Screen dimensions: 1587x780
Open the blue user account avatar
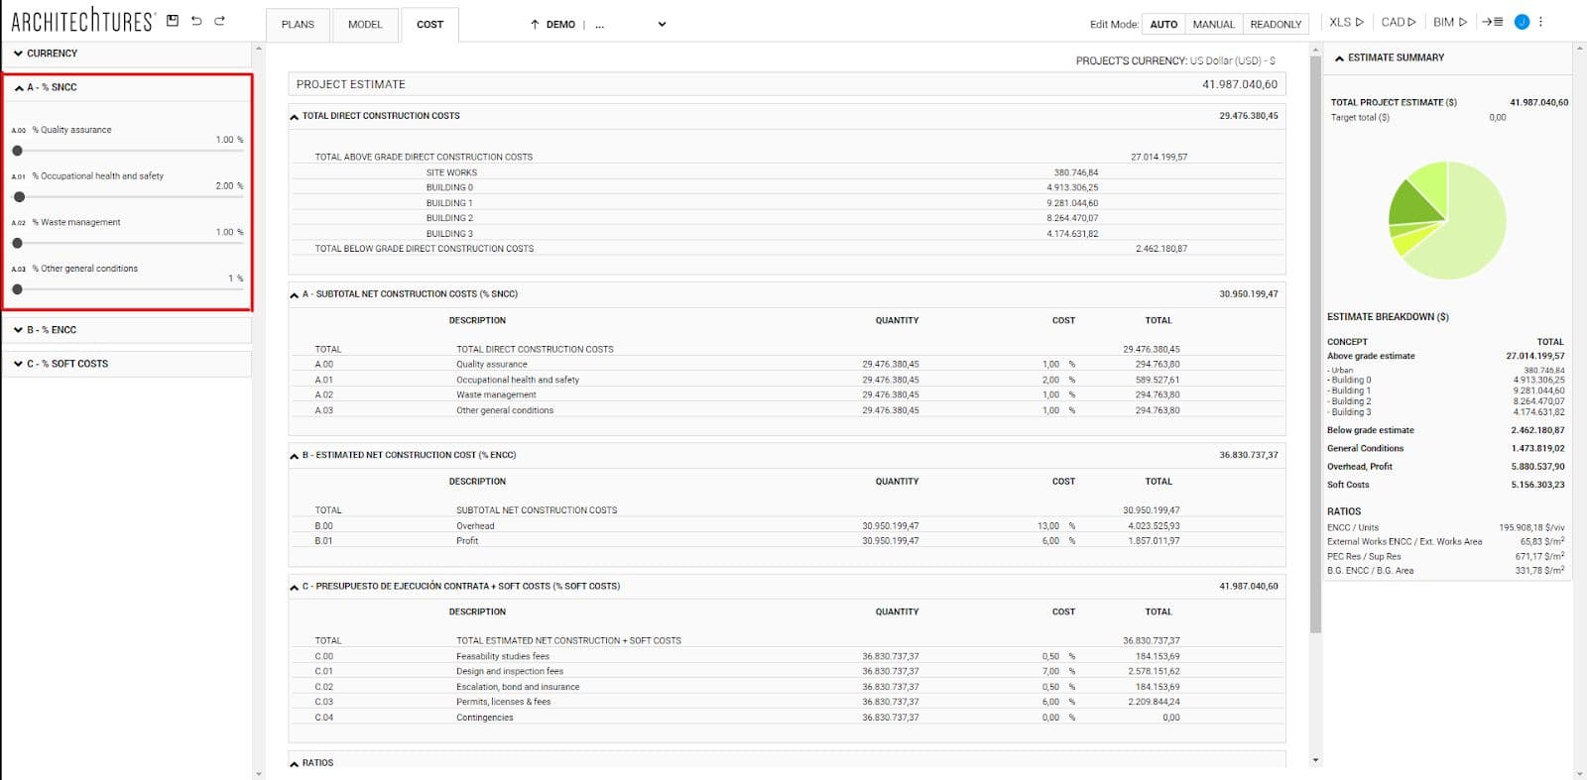coord(1522,22)
